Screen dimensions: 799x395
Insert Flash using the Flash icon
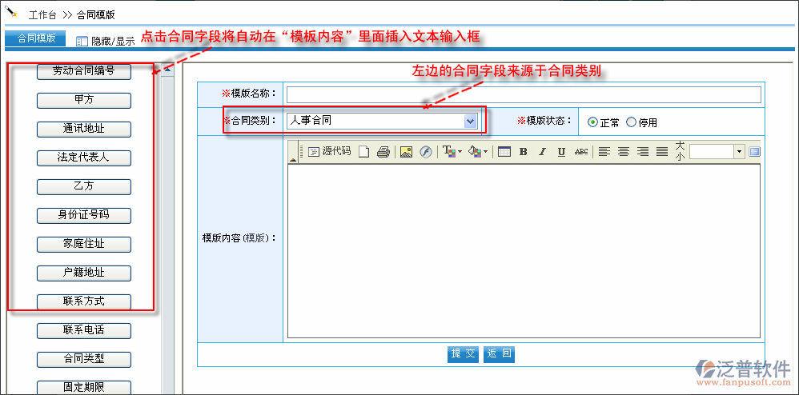(425, 152)
